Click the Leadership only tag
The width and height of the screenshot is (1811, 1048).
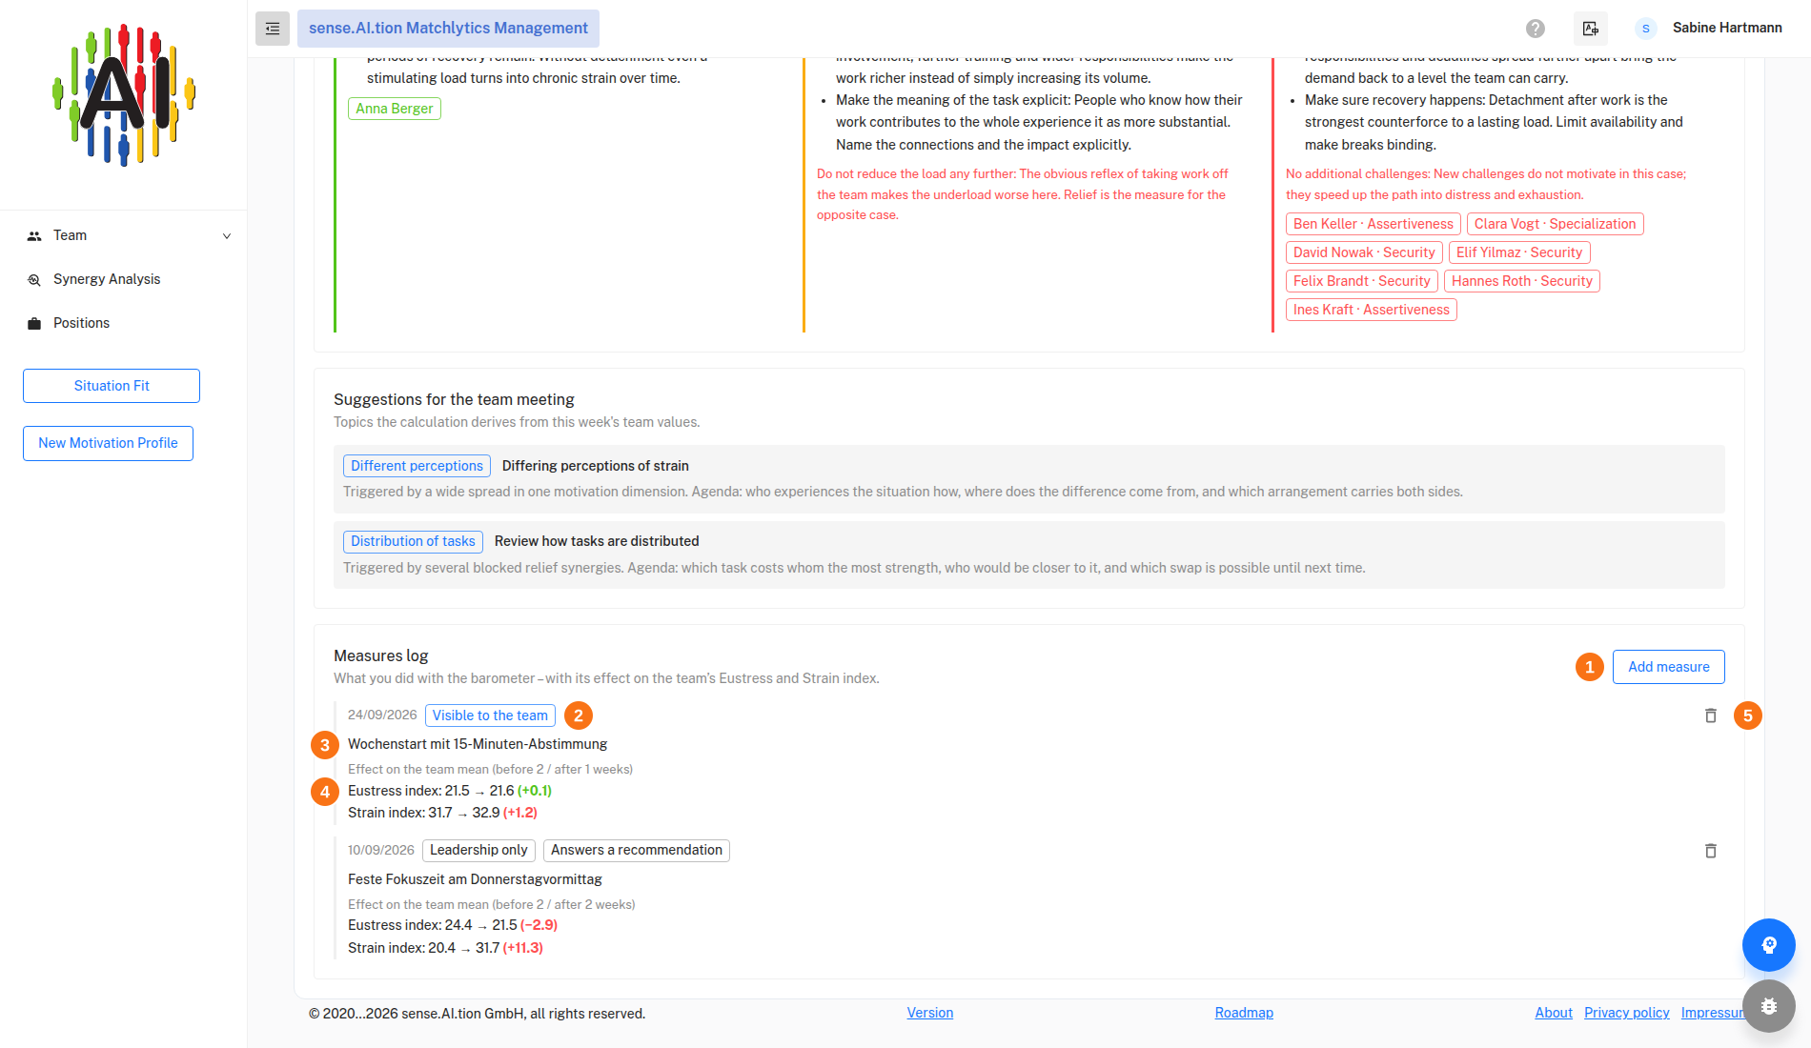pos(478,850)
